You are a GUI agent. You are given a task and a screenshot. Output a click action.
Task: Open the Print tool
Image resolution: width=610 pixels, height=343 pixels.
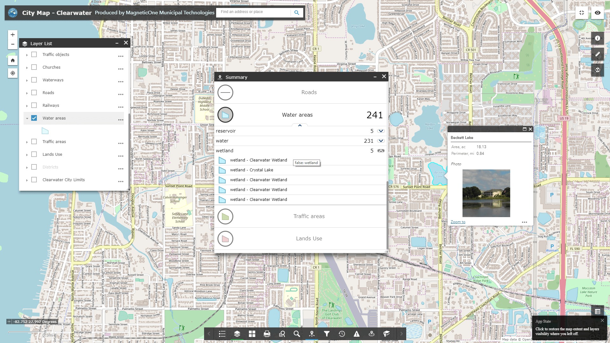(267, 334)
